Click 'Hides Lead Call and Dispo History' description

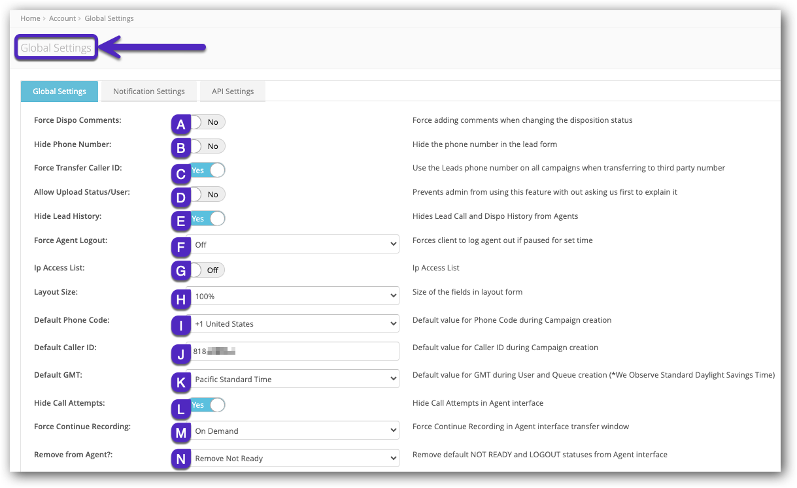[x=496, y=216]
